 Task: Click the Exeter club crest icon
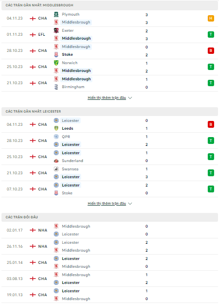pos(56,30)
